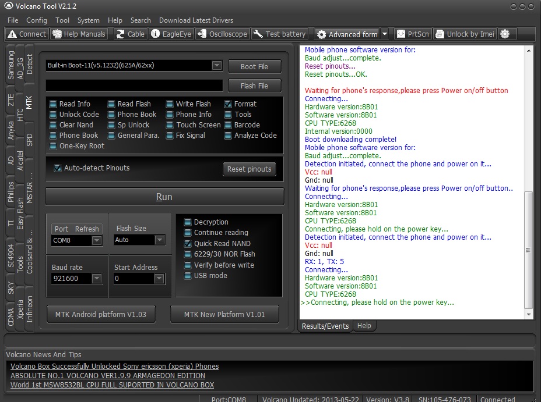Click the Flash File button

coord(254,86)
